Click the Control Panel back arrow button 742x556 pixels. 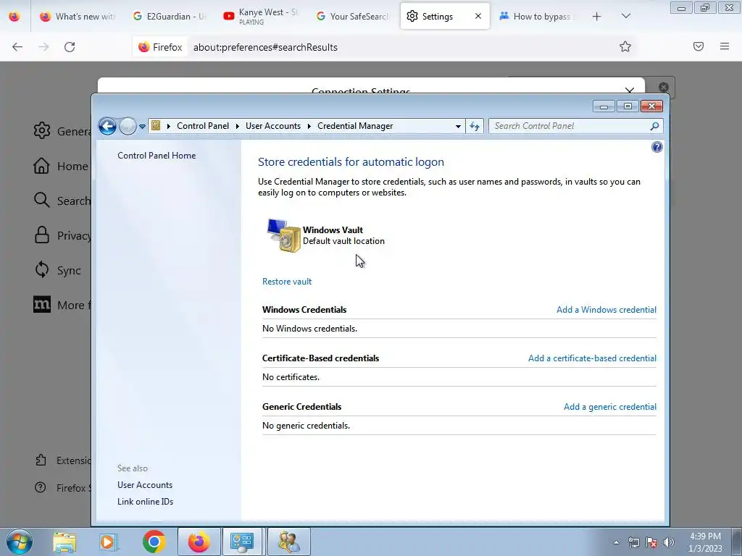pos(107,126)
